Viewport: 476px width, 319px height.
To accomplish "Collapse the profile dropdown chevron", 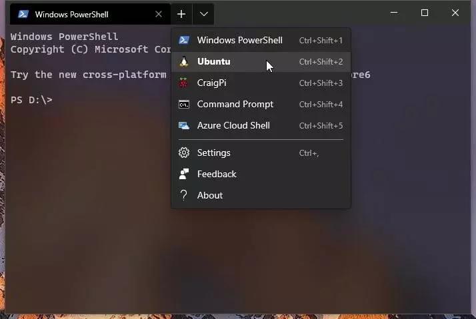I will pyautogui.click(x=204, y=14).
